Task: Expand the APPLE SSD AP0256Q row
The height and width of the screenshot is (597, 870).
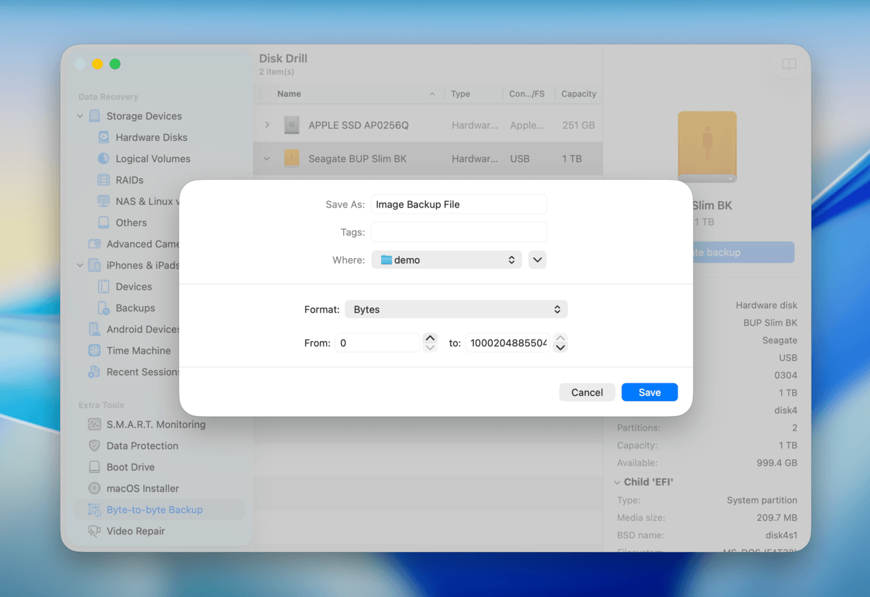Action: [x=267, y=125]
